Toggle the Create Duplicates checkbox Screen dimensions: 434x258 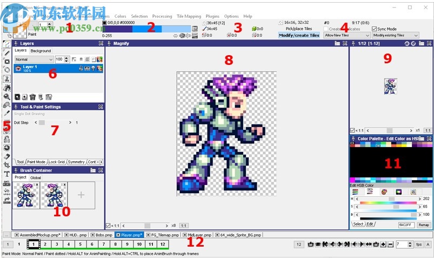326,29
